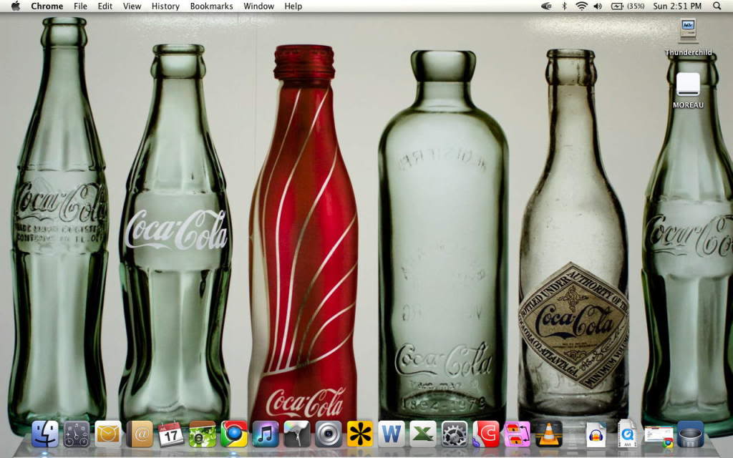Open the File menu
The height and width of the screenshot is (458, 733).
pos(80,6)
